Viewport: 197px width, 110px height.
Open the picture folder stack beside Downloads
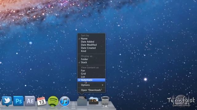click(x=94, y=101)
